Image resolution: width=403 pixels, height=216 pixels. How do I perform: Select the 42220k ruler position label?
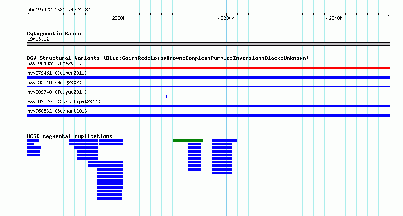(x=117, y=18)
